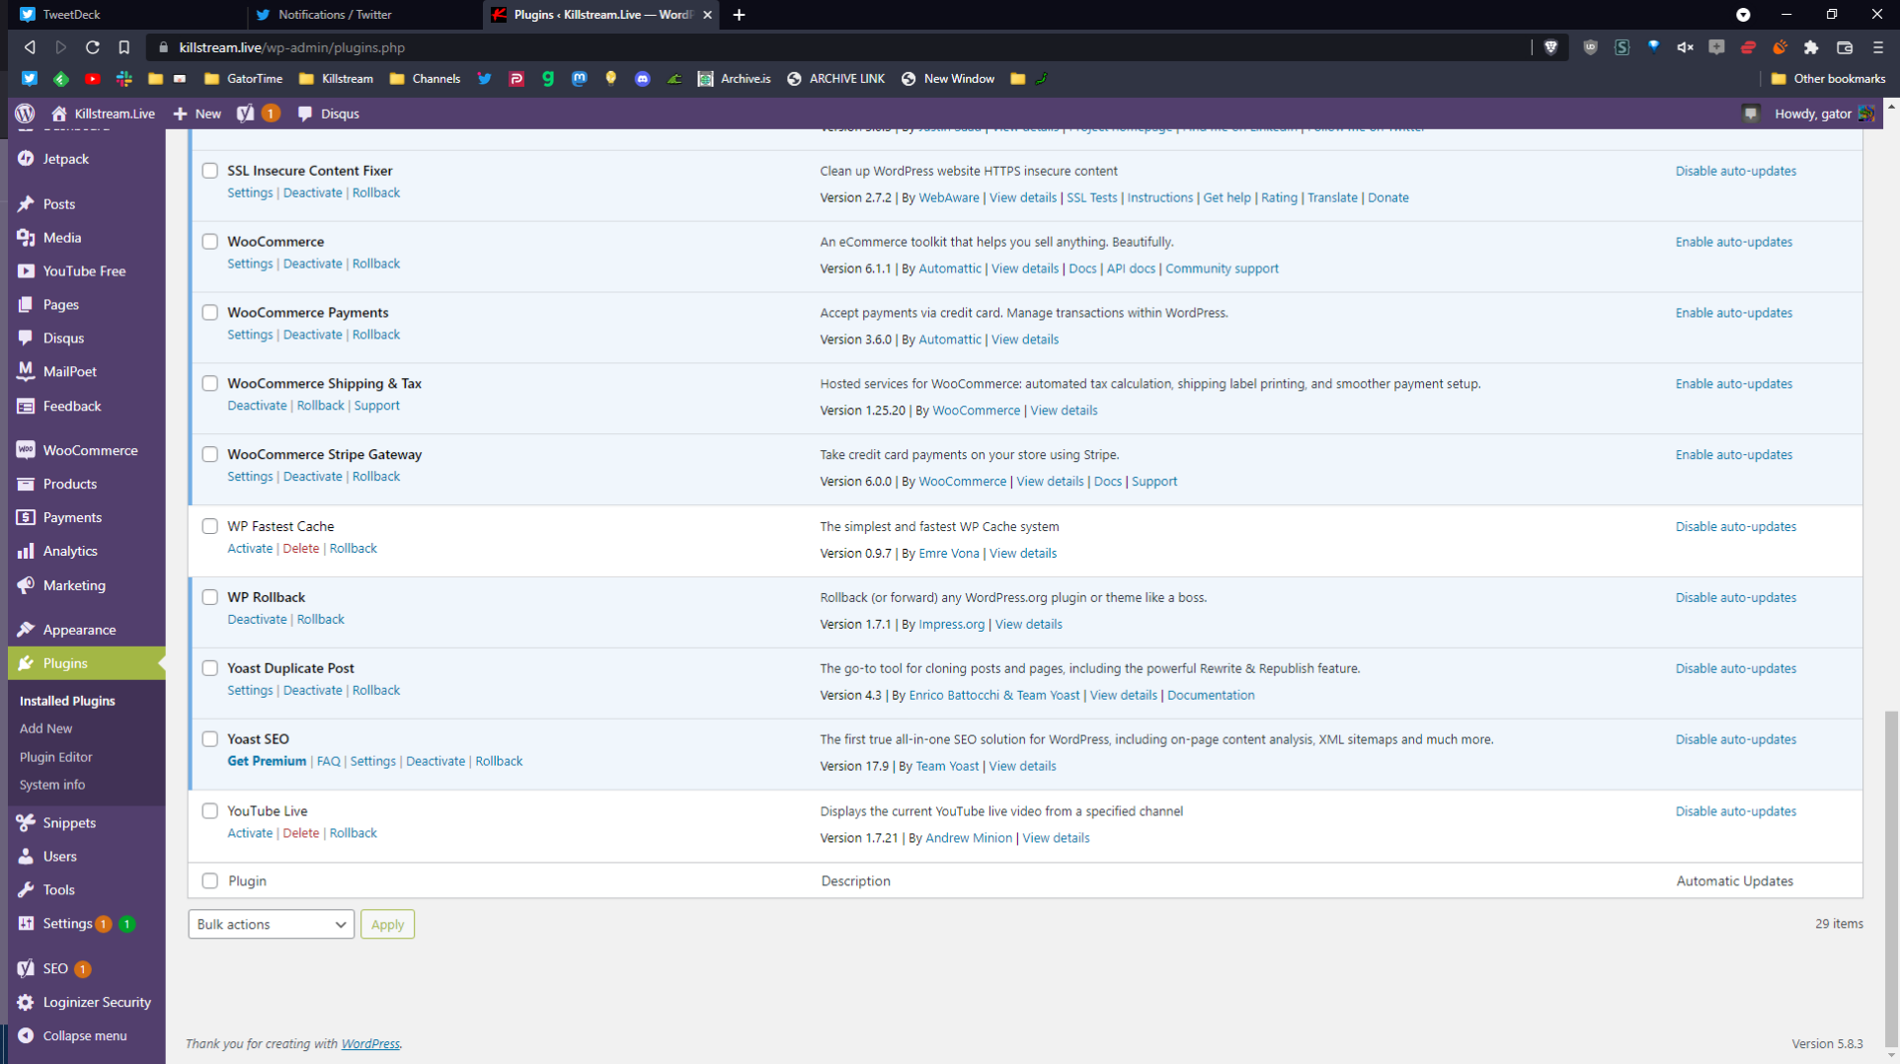The width and height of the screenshot is (1900, 1064).
Task: Open the WordPress link in footer
Action: 370,1044
